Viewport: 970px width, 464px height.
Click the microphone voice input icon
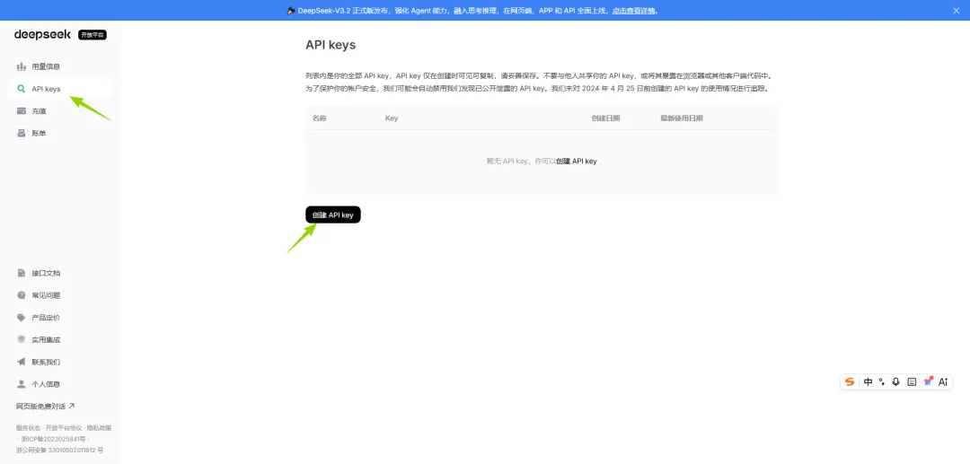(x=895, y=381)
